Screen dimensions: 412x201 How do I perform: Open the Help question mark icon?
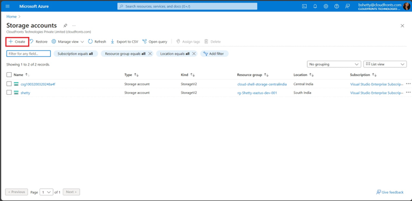336,7
